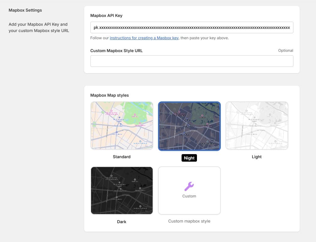The height and width of the screenshot is (242, 316).
Task: Click the Custom Mapbox Style URL input
Action: [x=192, y=61]
